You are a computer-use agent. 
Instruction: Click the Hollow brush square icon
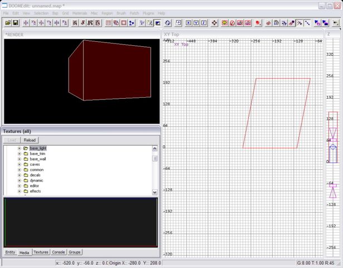pos(124,23)
